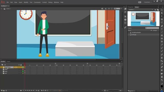Open the collapsed Info panel icon

(x=125, y=20)
